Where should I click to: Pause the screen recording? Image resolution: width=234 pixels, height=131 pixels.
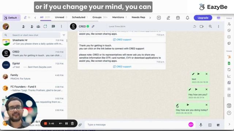(x=67, y=123)
